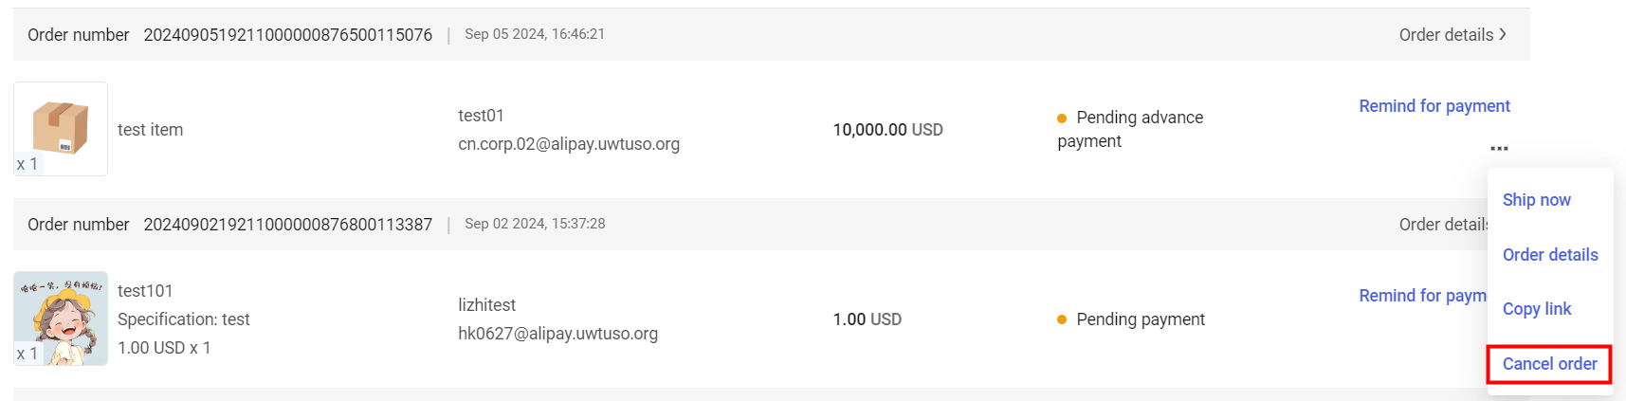The image size is (1626, 401).
Task: Click the cartoon girl product thumbnail
Action: point(61,319)
